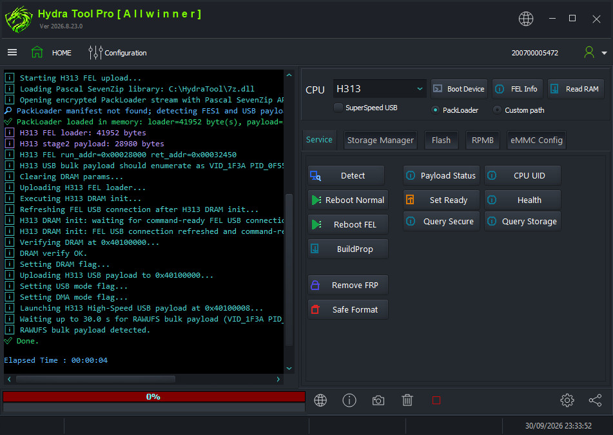The height and width of the screenshot is (435, 613).
Task: Expand the user account dropdown arrow
Action: pyautogui.click(x=604, y=53)
